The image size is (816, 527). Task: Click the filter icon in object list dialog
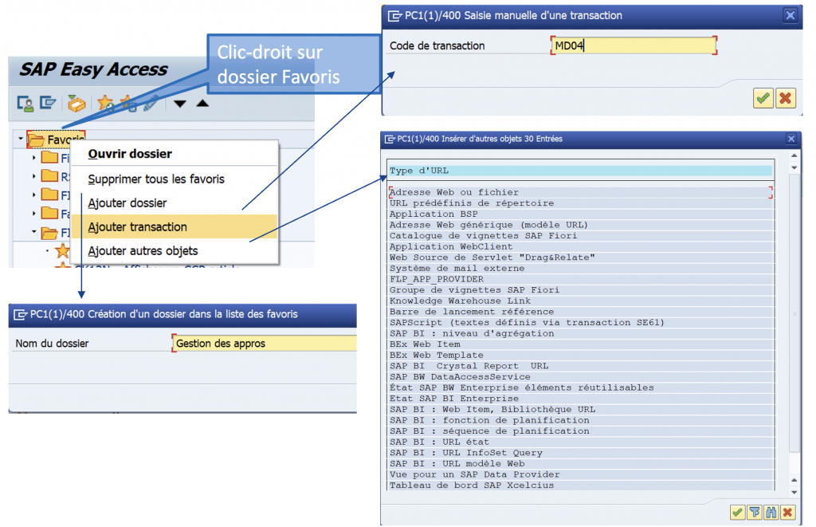pyautogui.click(x=755, y=513)
